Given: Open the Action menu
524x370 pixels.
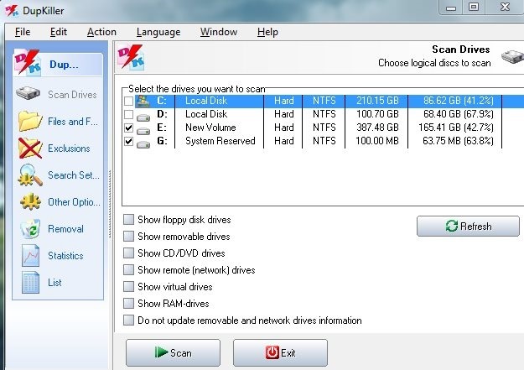Looking at the screenshot, I should (101, 32).
